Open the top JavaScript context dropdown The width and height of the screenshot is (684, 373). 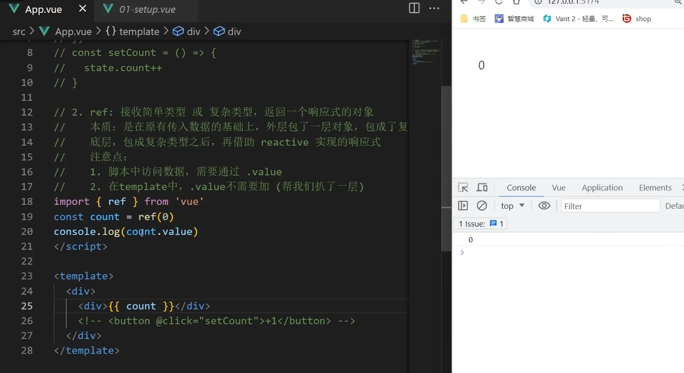(513, 206)
